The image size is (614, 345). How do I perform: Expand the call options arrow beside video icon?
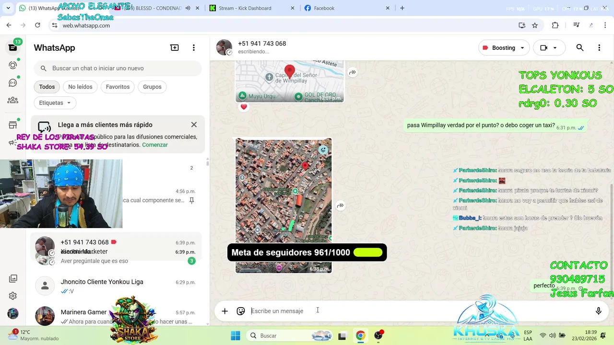tap(555, 47)
